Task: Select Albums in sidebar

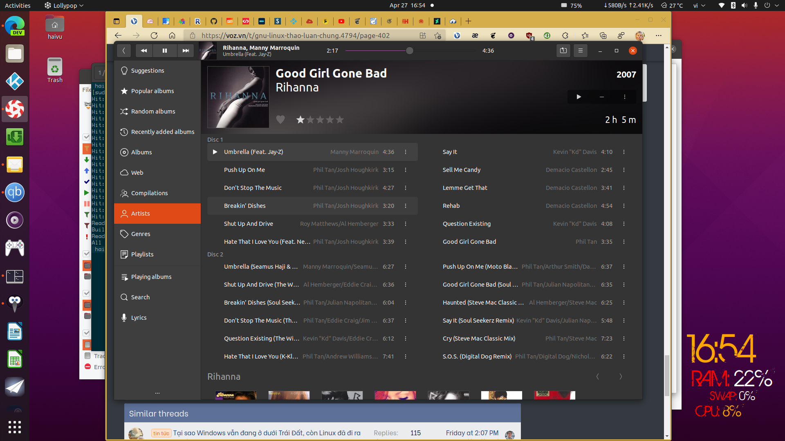Action: click(157, 152)
